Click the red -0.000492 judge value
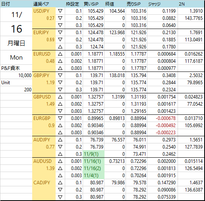205x201 pixels. (x=166, y=126)
